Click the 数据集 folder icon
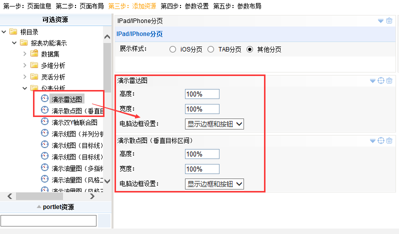Image resolution: width=399 pixels, height=234 pixels. tap(34, 53)
